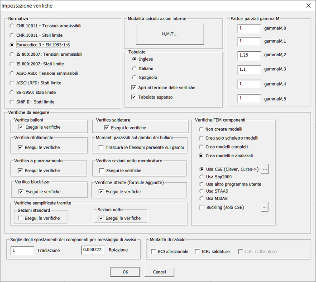
Task: Disable Verifica bulloni checkbox
Action: click(20, 127)
